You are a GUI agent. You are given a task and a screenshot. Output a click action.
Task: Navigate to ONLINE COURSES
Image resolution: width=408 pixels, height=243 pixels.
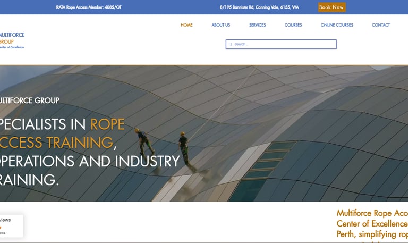tap(337, 25)
